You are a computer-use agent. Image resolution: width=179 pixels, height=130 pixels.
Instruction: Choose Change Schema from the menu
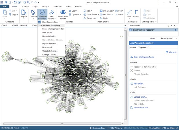pos(51,55)
